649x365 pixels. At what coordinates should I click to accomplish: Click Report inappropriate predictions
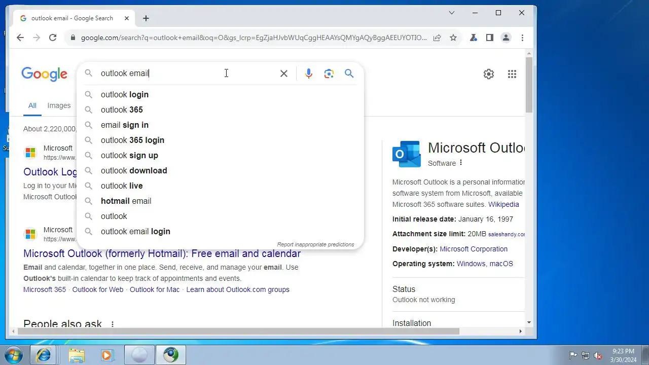(315, 244)
